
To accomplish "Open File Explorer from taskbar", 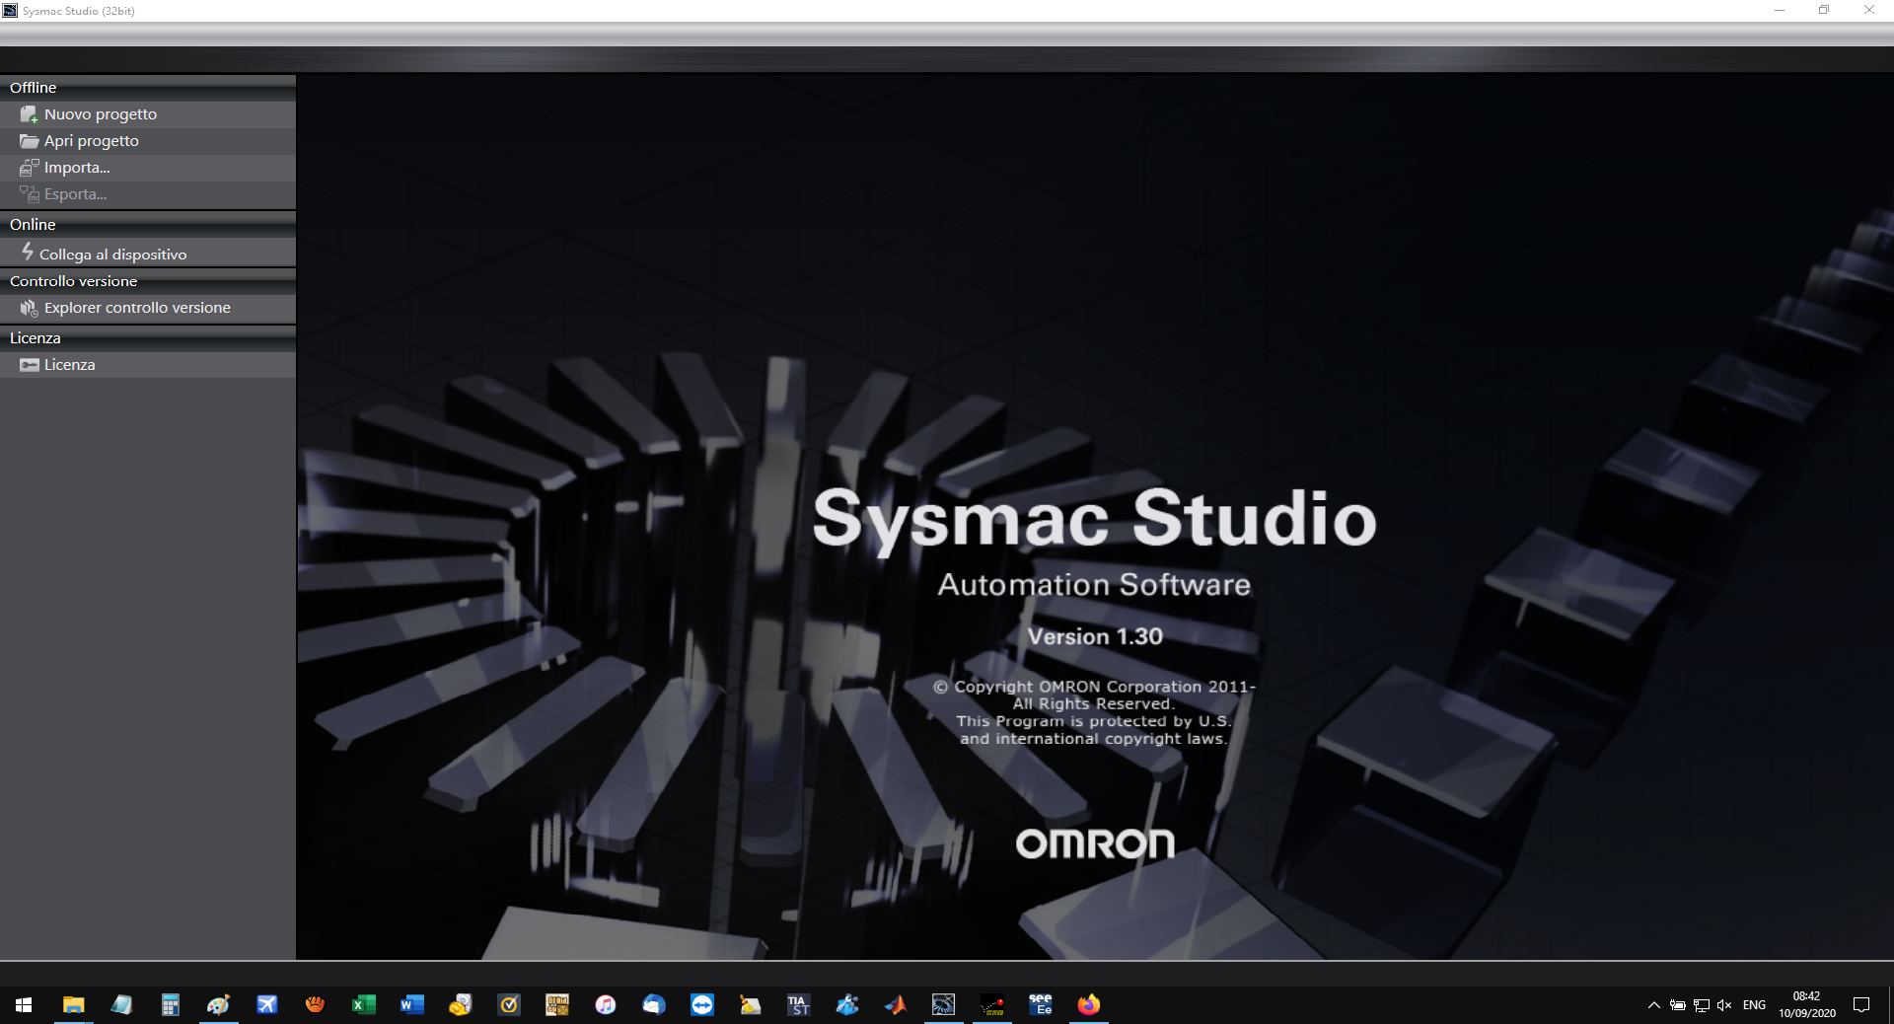I will [73, 1004].
